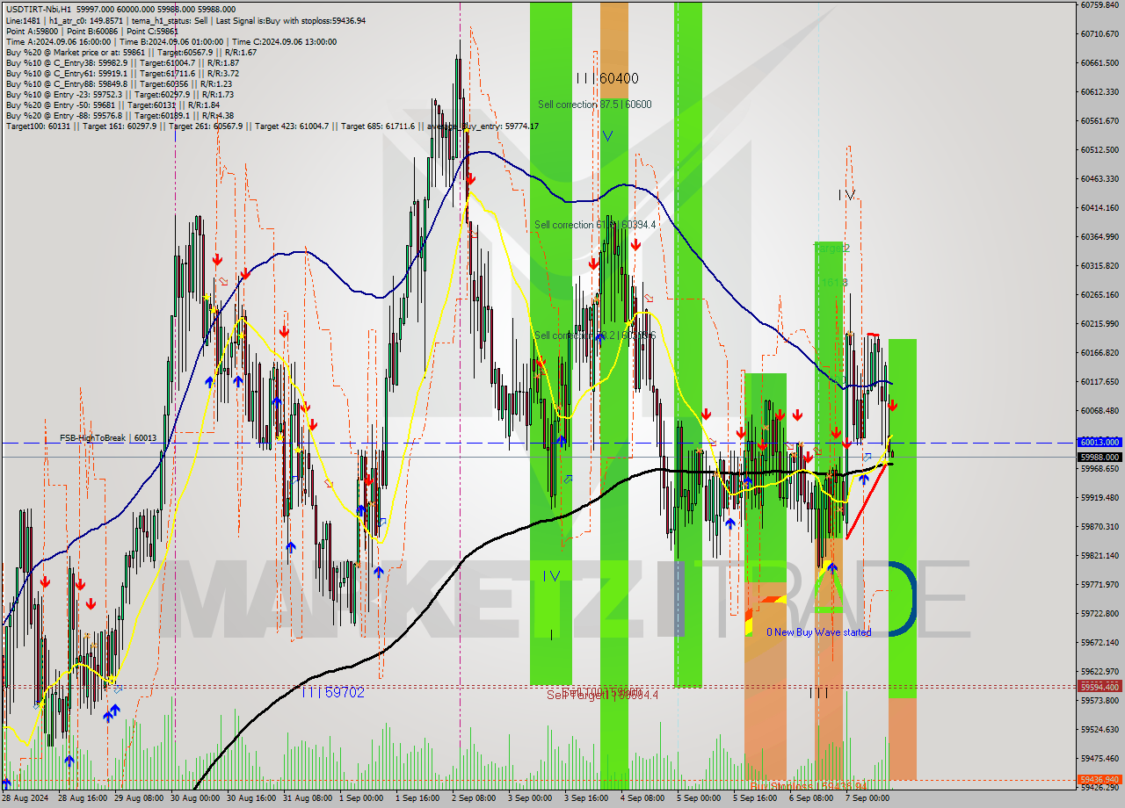The width and height of the screenshot is (1125, 808).
Task: Select 'Sell correction 87.5 | 60600' label
Action: click(x=595, y=105)
